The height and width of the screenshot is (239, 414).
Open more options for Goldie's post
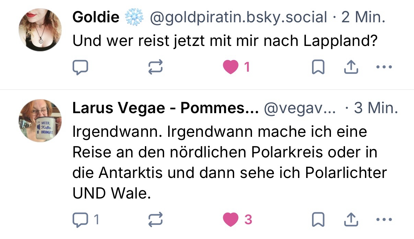384,68
